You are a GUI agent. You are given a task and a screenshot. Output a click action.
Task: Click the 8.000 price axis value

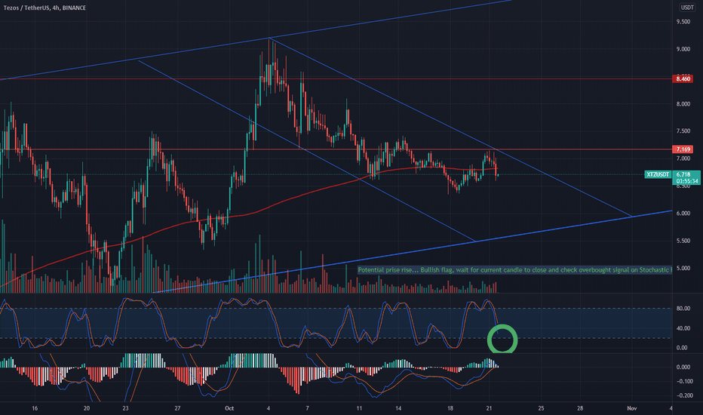[683, 104]
